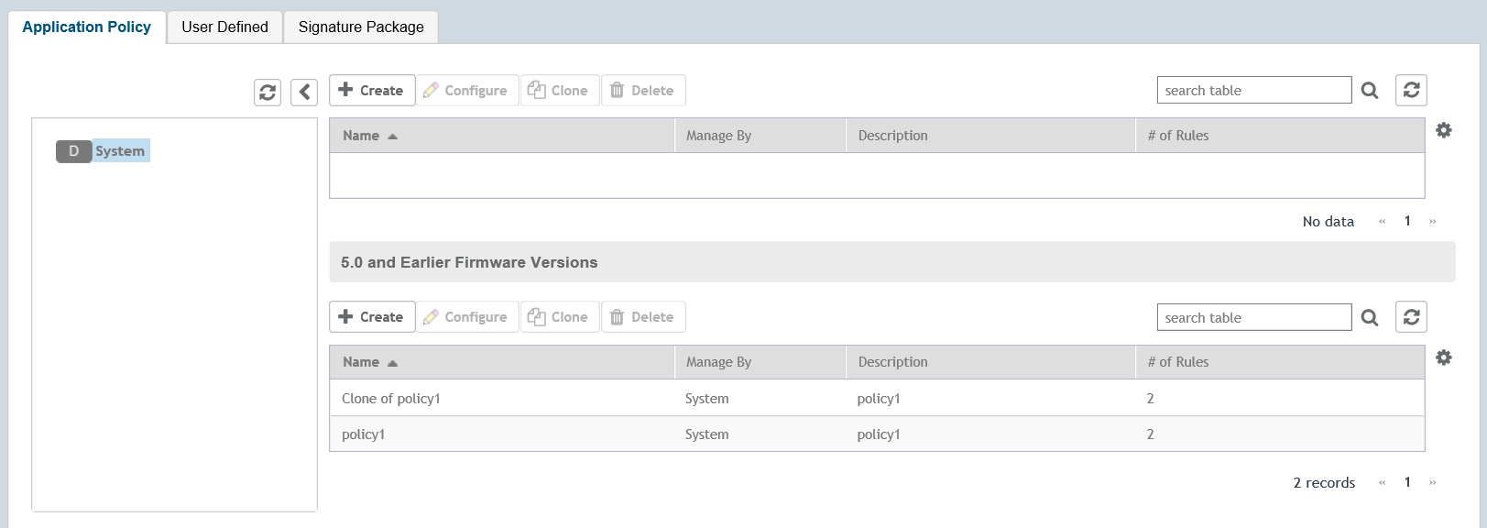Refresh the System tree panel
Viewport: 1487px width, 528px height.
268,92
